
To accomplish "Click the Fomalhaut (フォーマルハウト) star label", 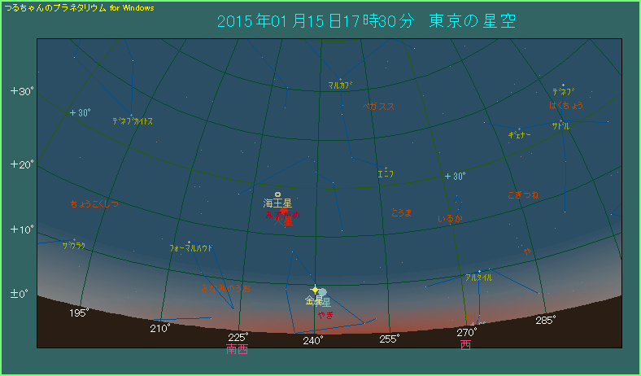I will point(192,247).
